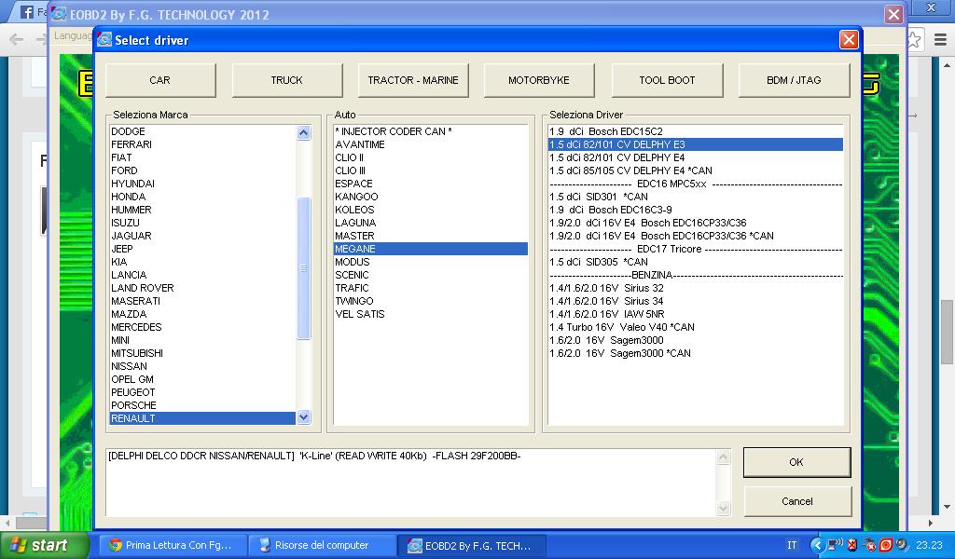This screenshot has width=955, height=559.
Task: Choose the 1.9 dCi Bosch EDC15C2 driver
Action: [606, 131]
